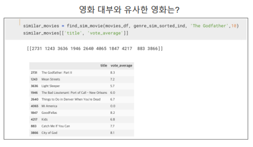This screenshot has width=253, height=147.
Task: Click the row index 4065
Action: tap(34, 106)
